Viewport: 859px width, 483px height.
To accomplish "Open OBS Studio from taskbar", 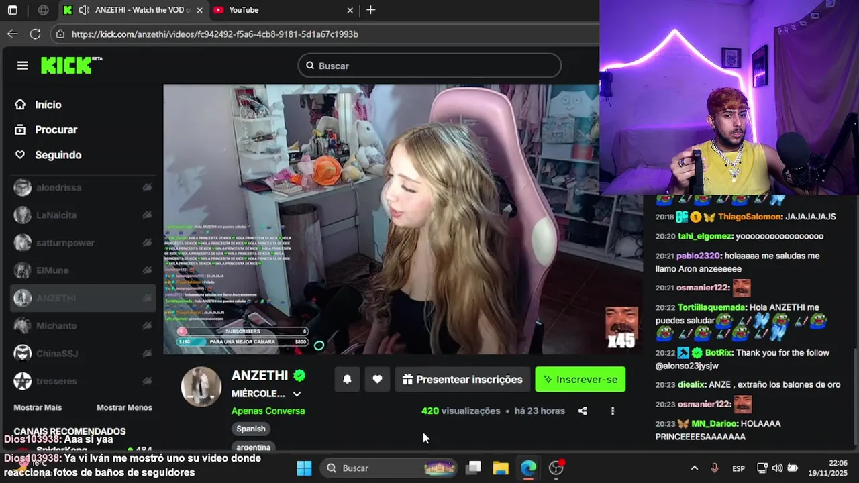I will pyautogui.click(x=556, y=468).
